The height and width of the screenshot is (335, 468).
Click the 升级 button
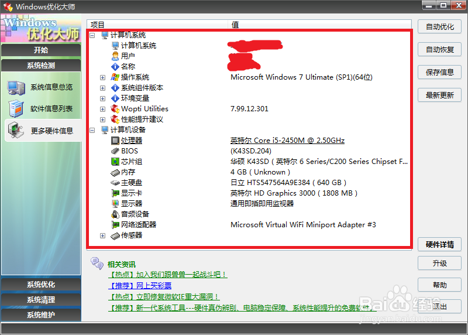coord(439,264)
